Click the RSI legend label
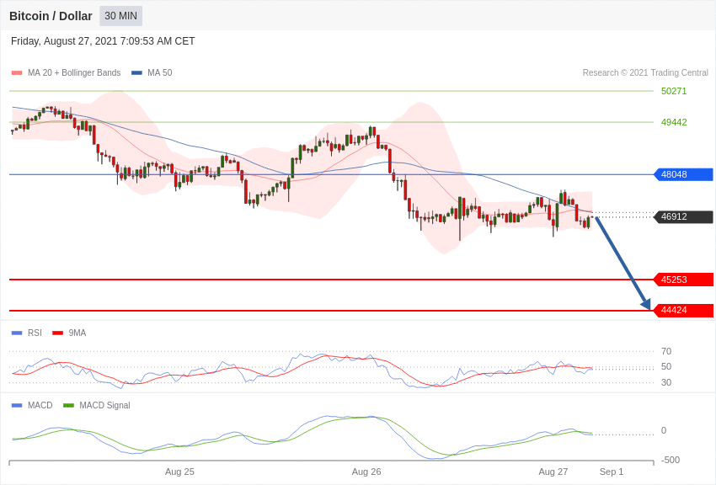 [35, 333]
